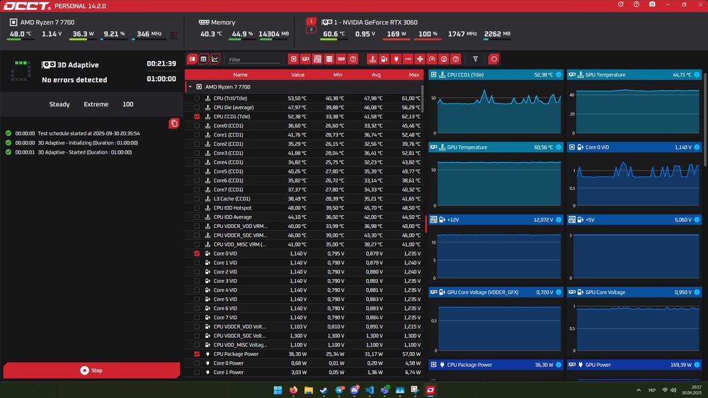Open Firefox from the taskbar
This screenshot has height=398, width=708.
click(x=293, y=390)
